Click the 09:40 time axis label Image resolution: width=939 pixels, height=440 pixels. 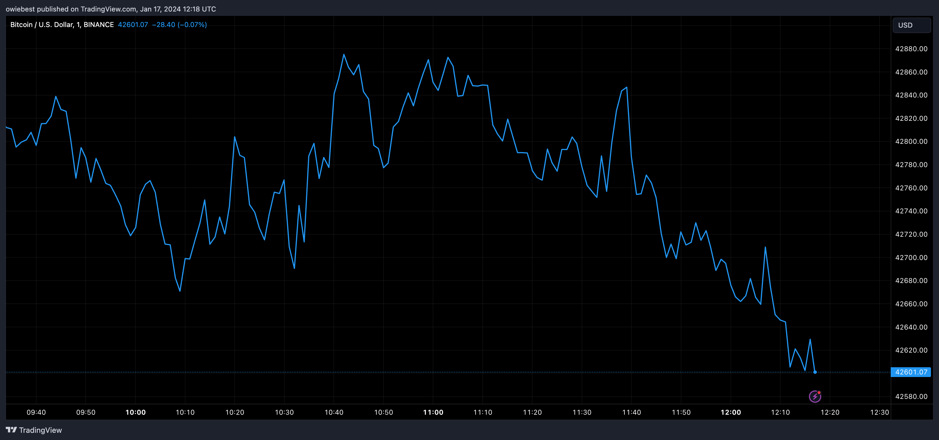(36, 412)
